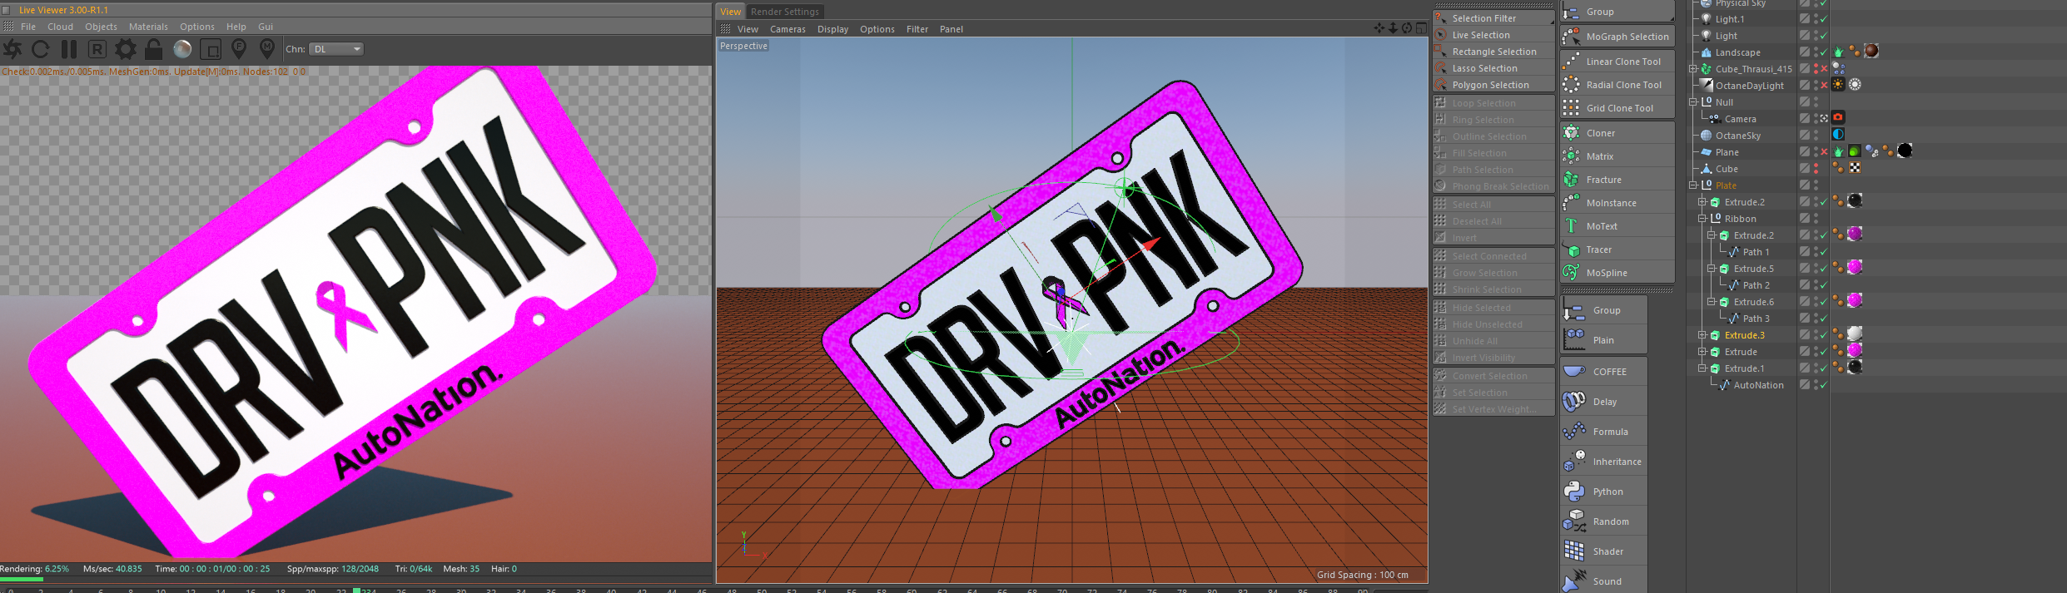Screen dimensions: 2067x593
Task: Click the viewport move camera icon
Action: pos(1379,28)
